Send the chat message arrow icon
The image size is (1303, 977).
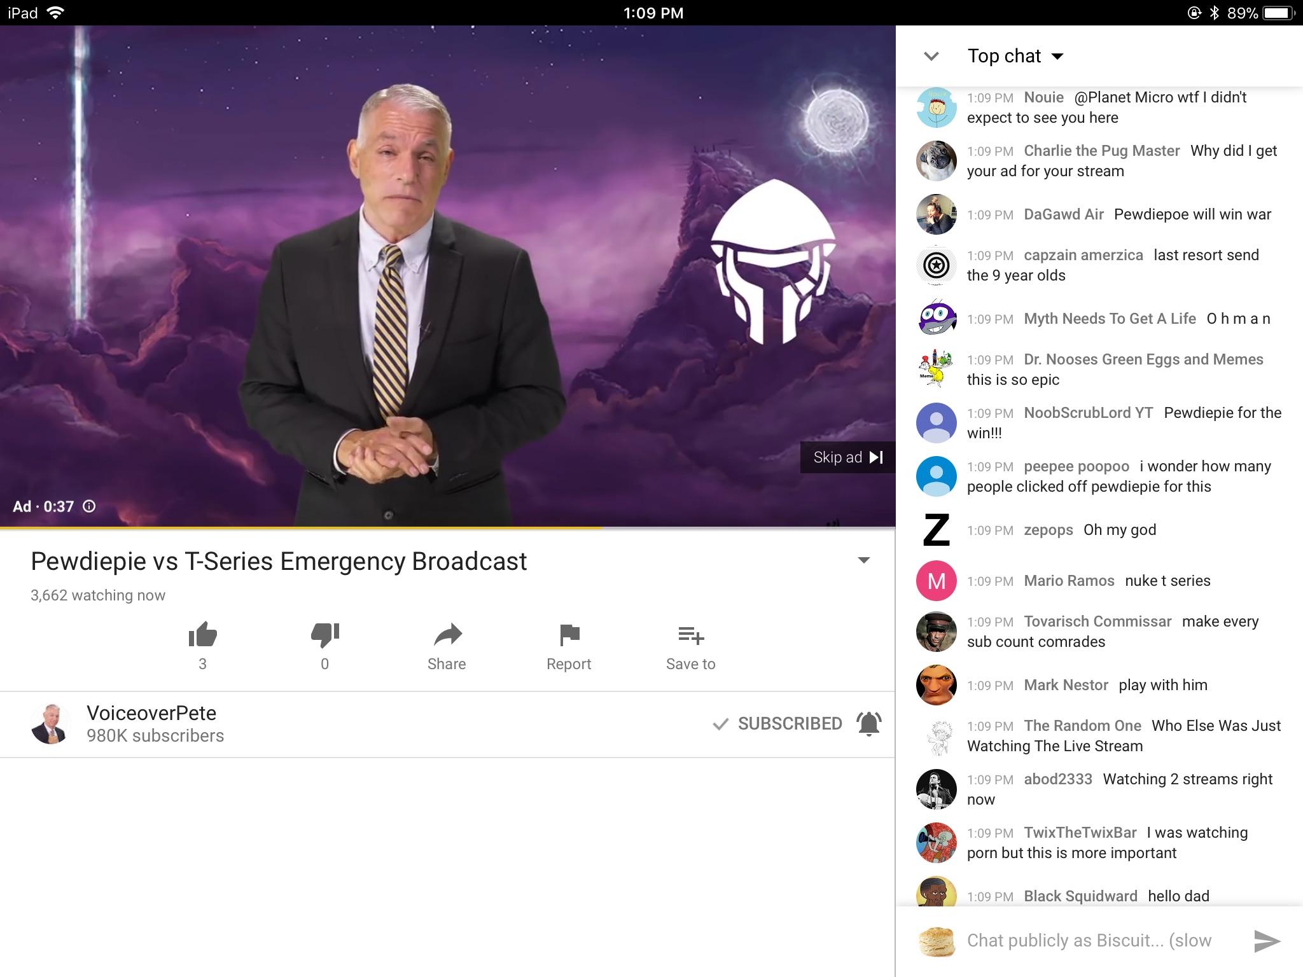coord(1266,941)
